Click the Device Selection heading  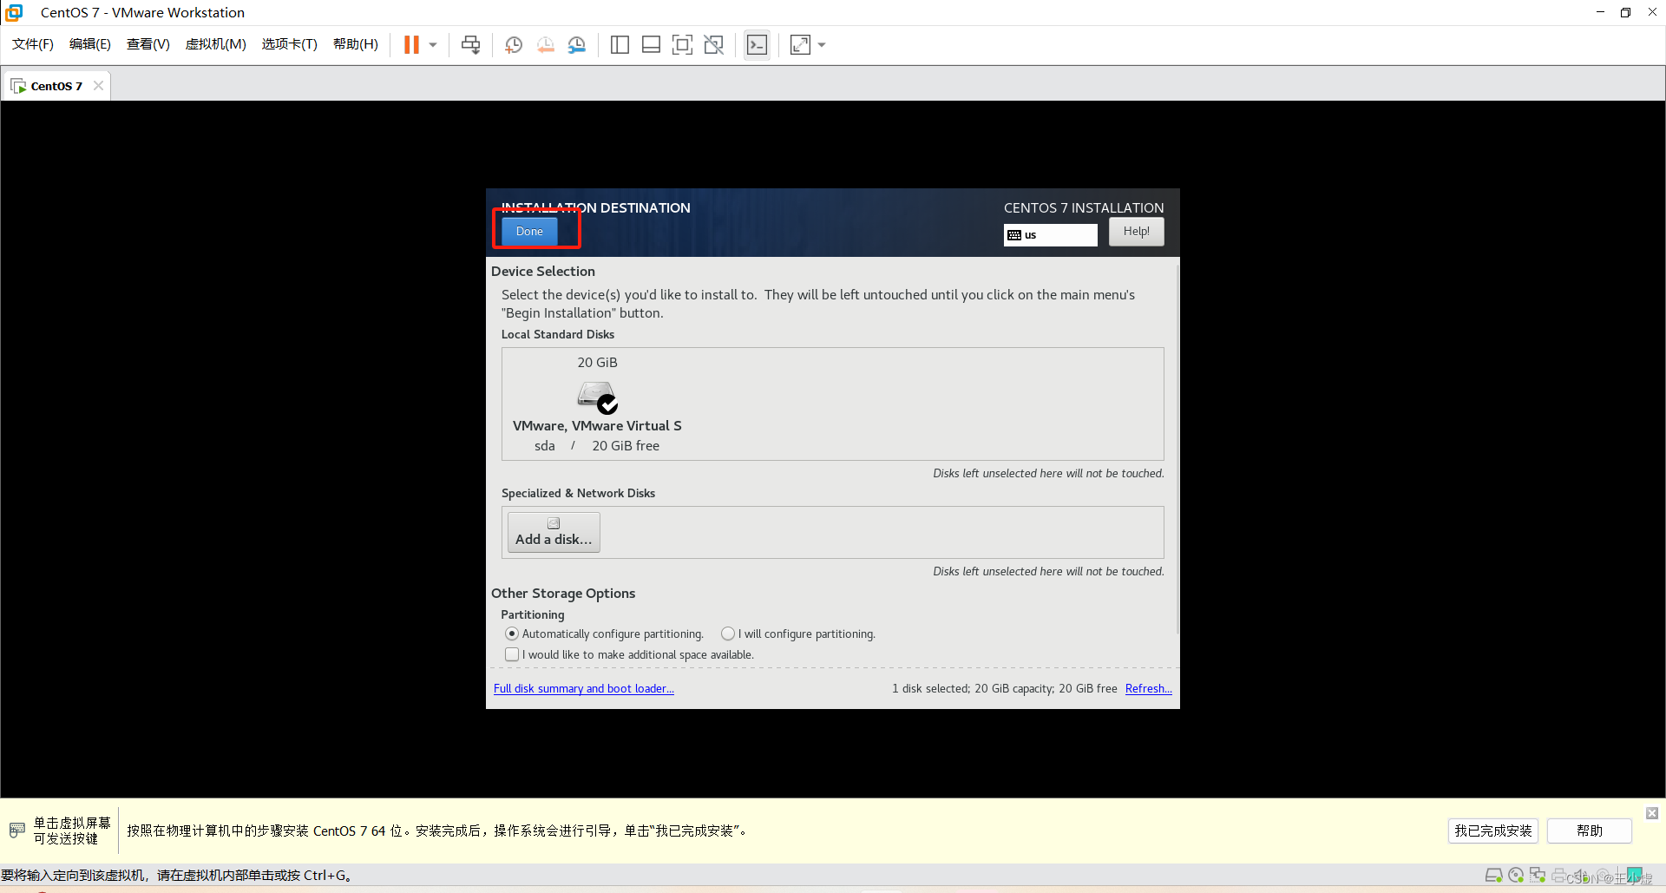pos(543,272)
